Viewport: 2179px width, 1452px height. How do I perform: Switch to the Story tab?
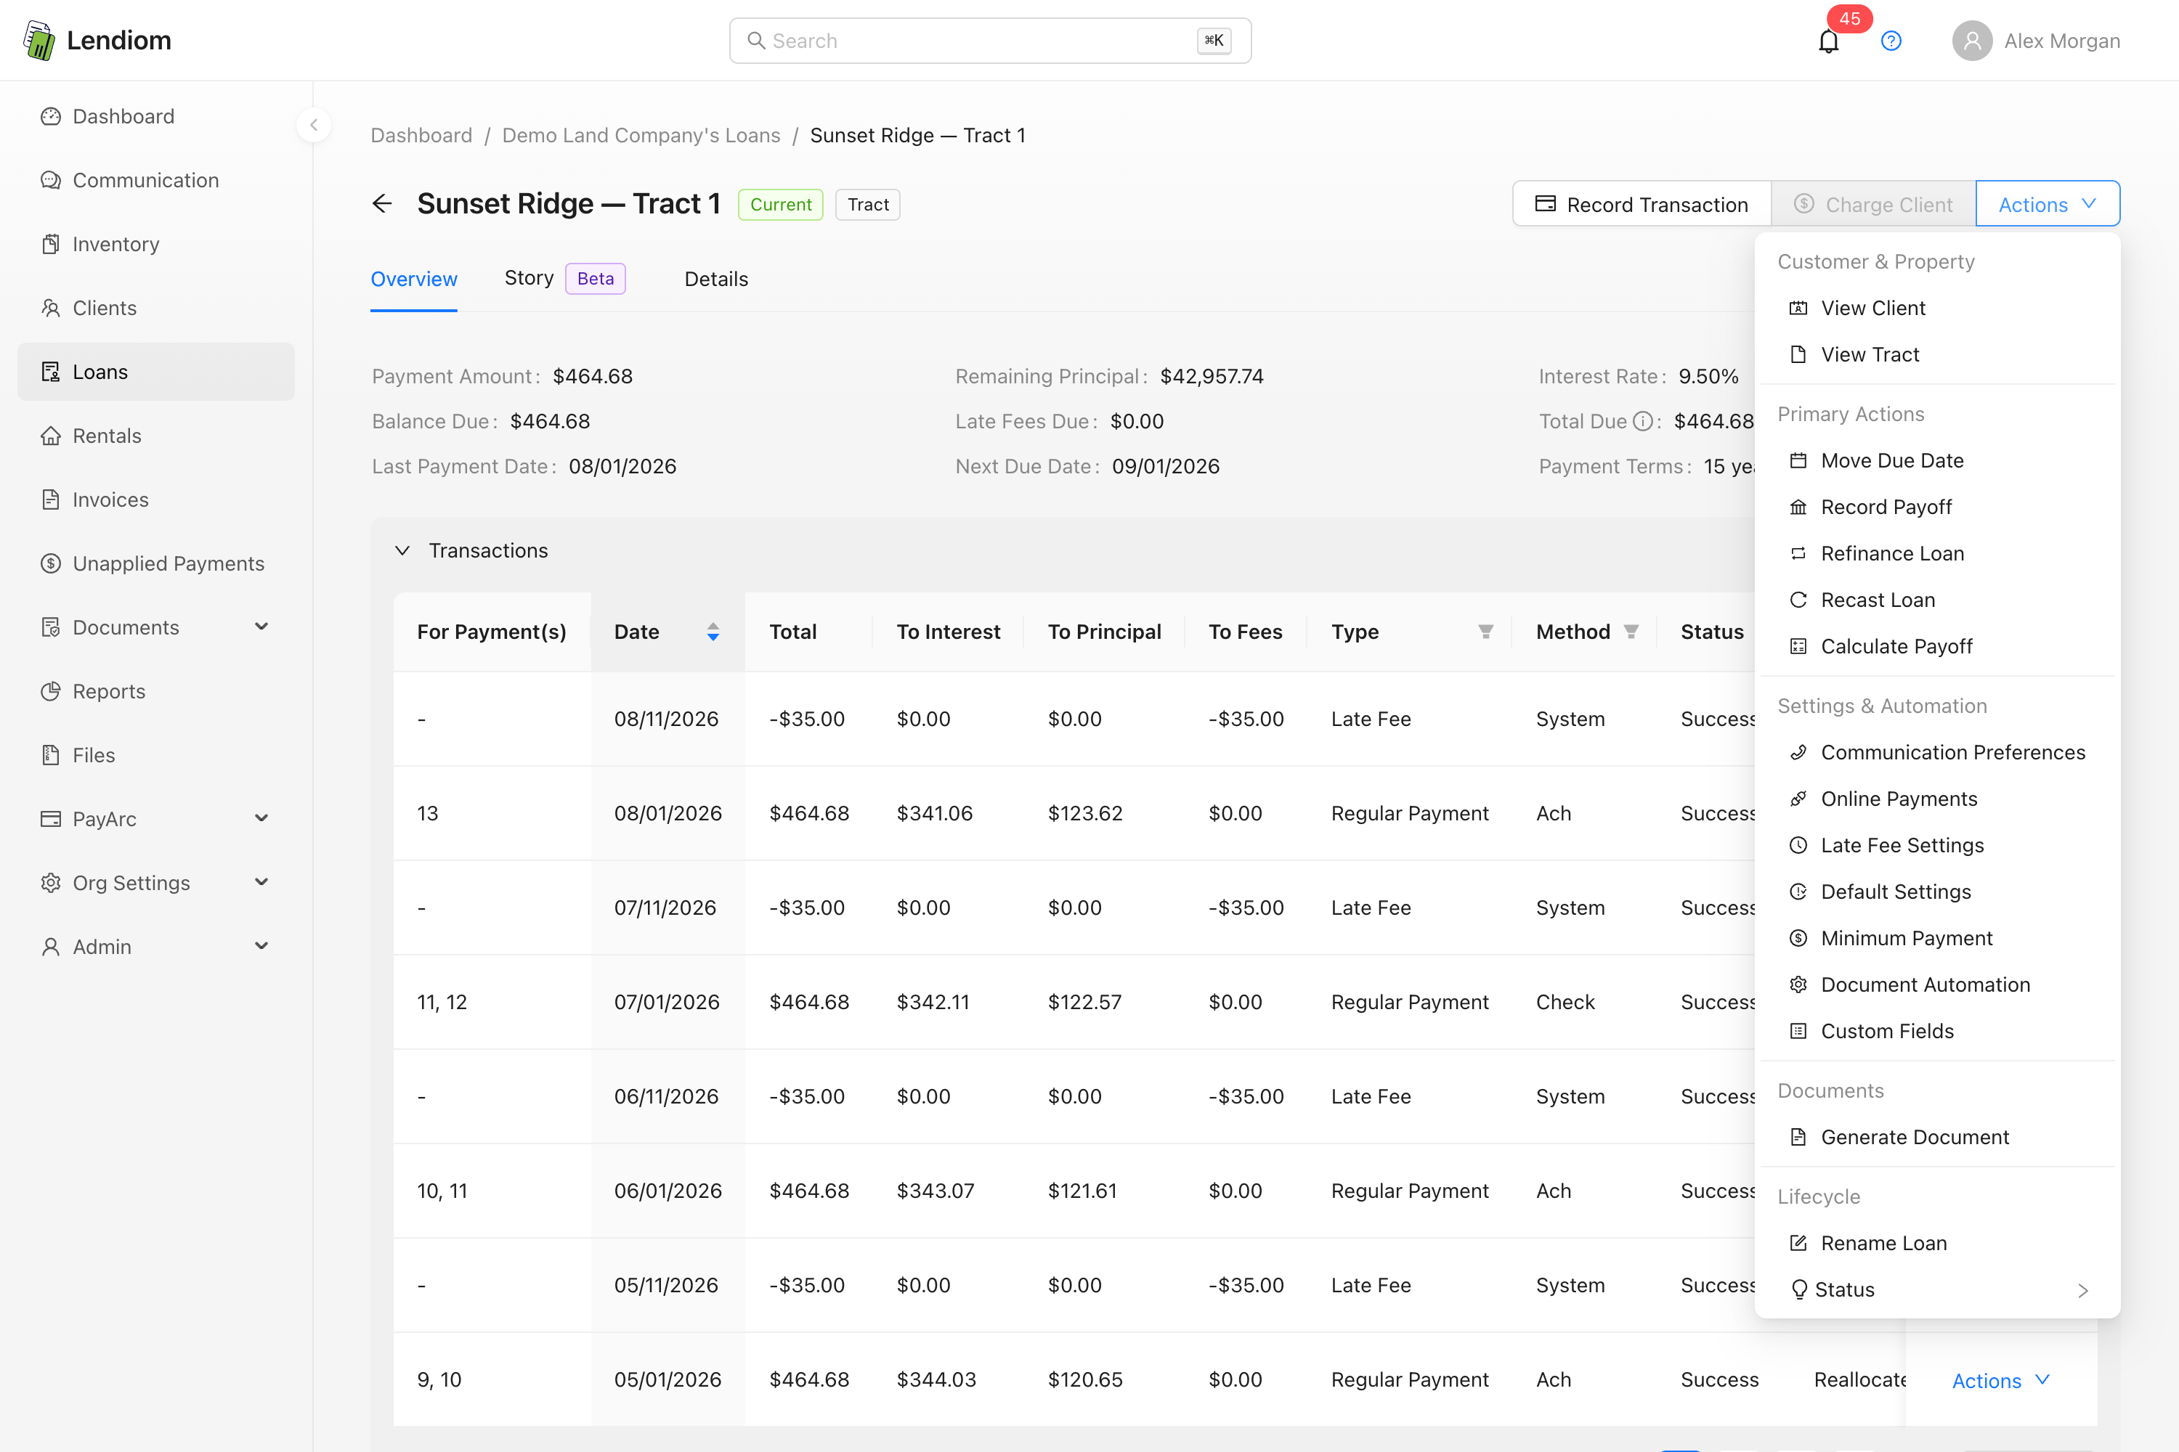(564, 279)
